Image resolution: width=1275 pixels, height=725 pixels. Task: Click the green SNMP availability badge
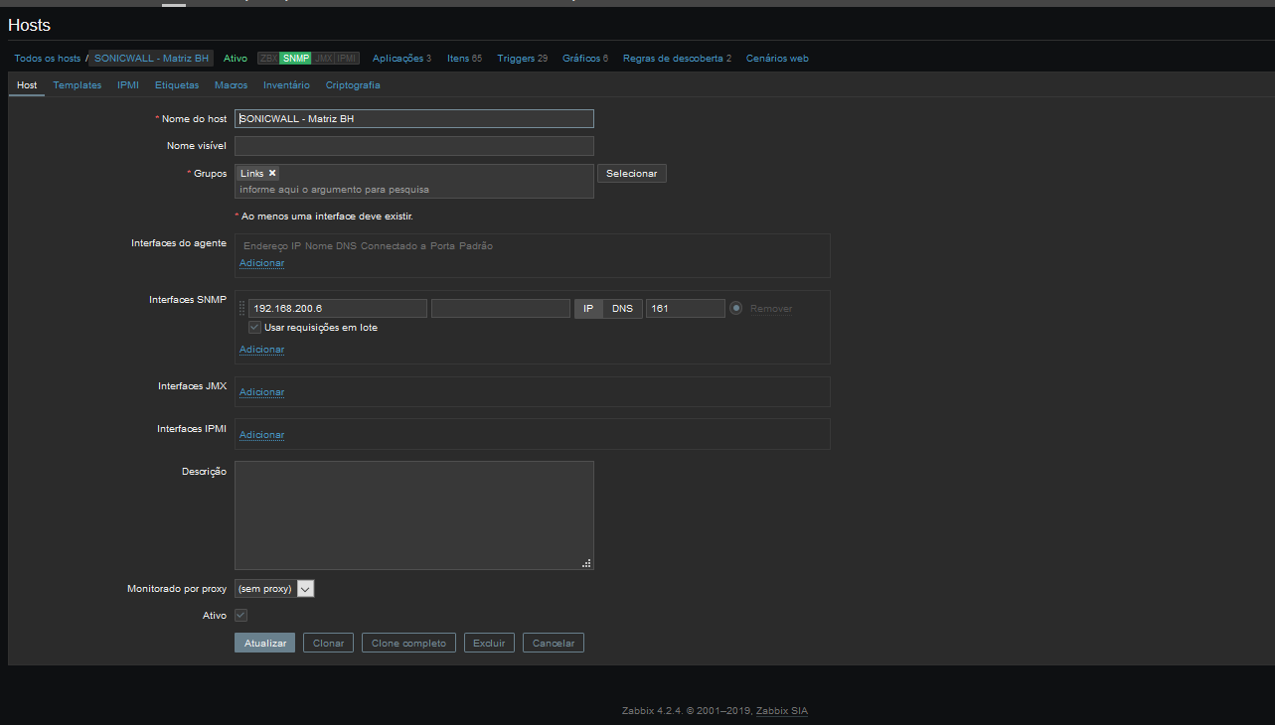tap(295, 59)
